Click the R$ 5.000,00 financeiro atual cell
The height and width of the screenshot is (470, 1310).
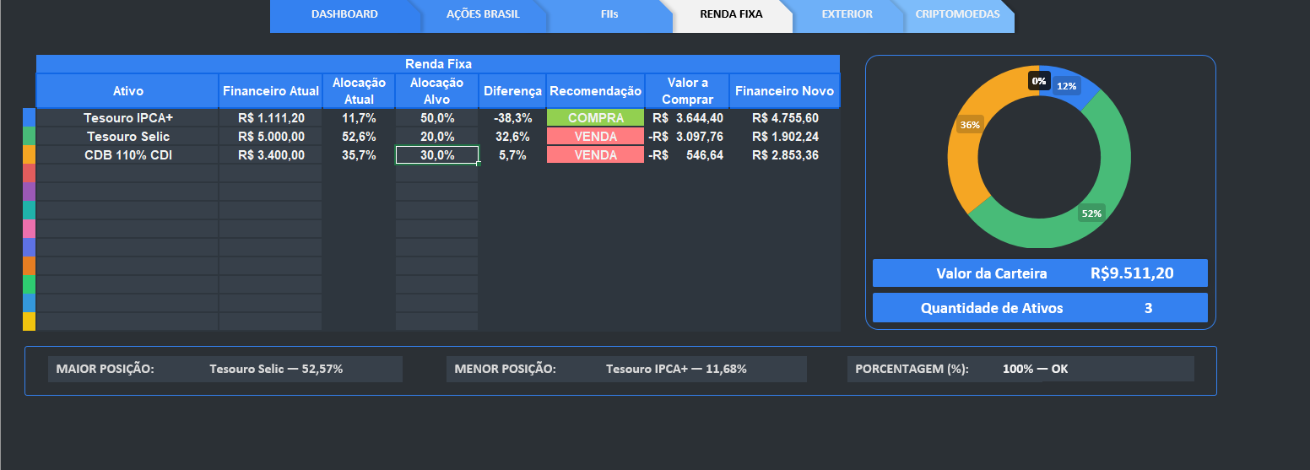pyautogui.click(x=270, y=137)
